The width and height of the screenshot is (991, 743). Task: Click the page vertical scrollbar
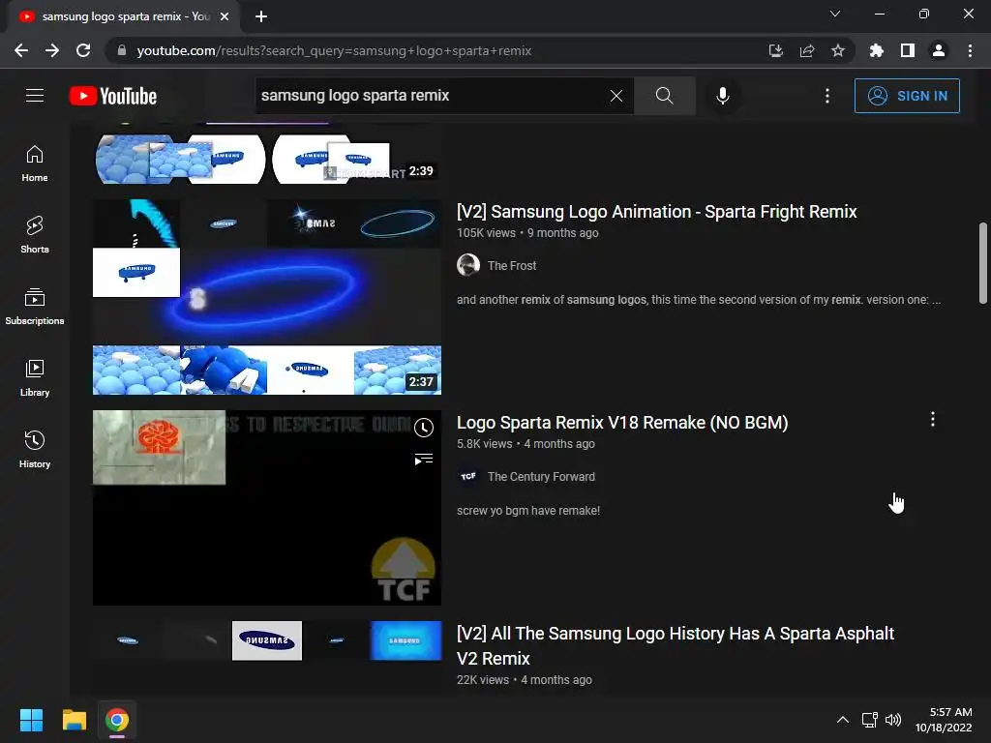pos(983,263)
